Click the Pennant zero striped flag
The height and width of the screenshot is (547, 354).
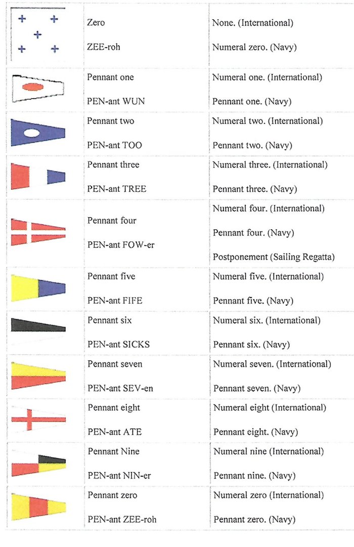coord(38,507)
